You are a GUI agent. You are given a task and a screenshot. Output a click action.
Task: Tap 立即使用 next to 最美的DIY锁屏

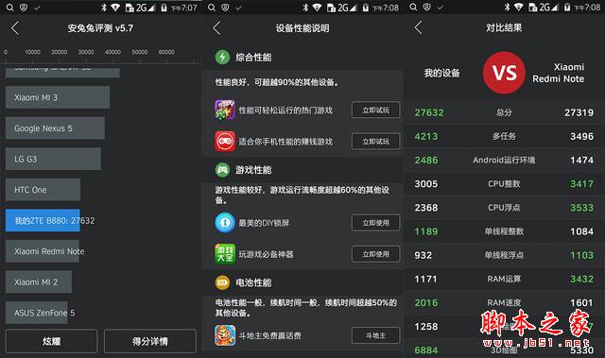pos(376,223)
